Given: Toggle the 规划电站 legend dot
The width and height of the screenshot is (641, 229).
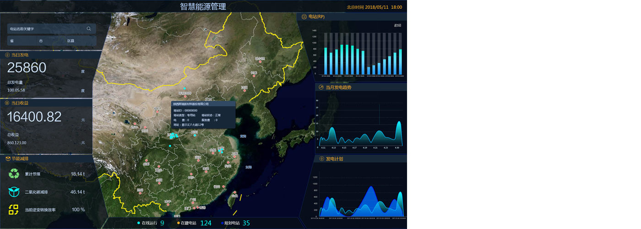Looking at the screenshot, I should pyautogui.click(x=222, y=223).
